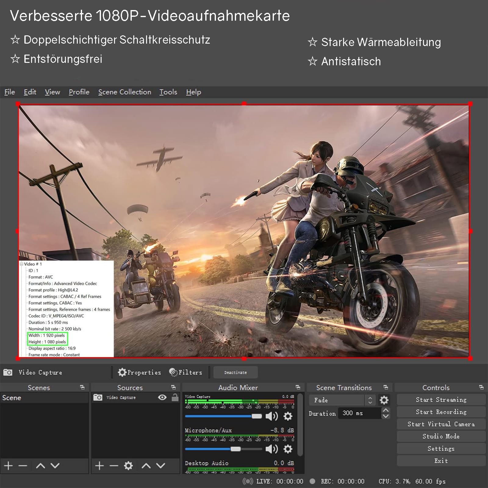The image size is (488, 488).
Task: Open source Properties with the gear icon
Action: pos(139,372)
